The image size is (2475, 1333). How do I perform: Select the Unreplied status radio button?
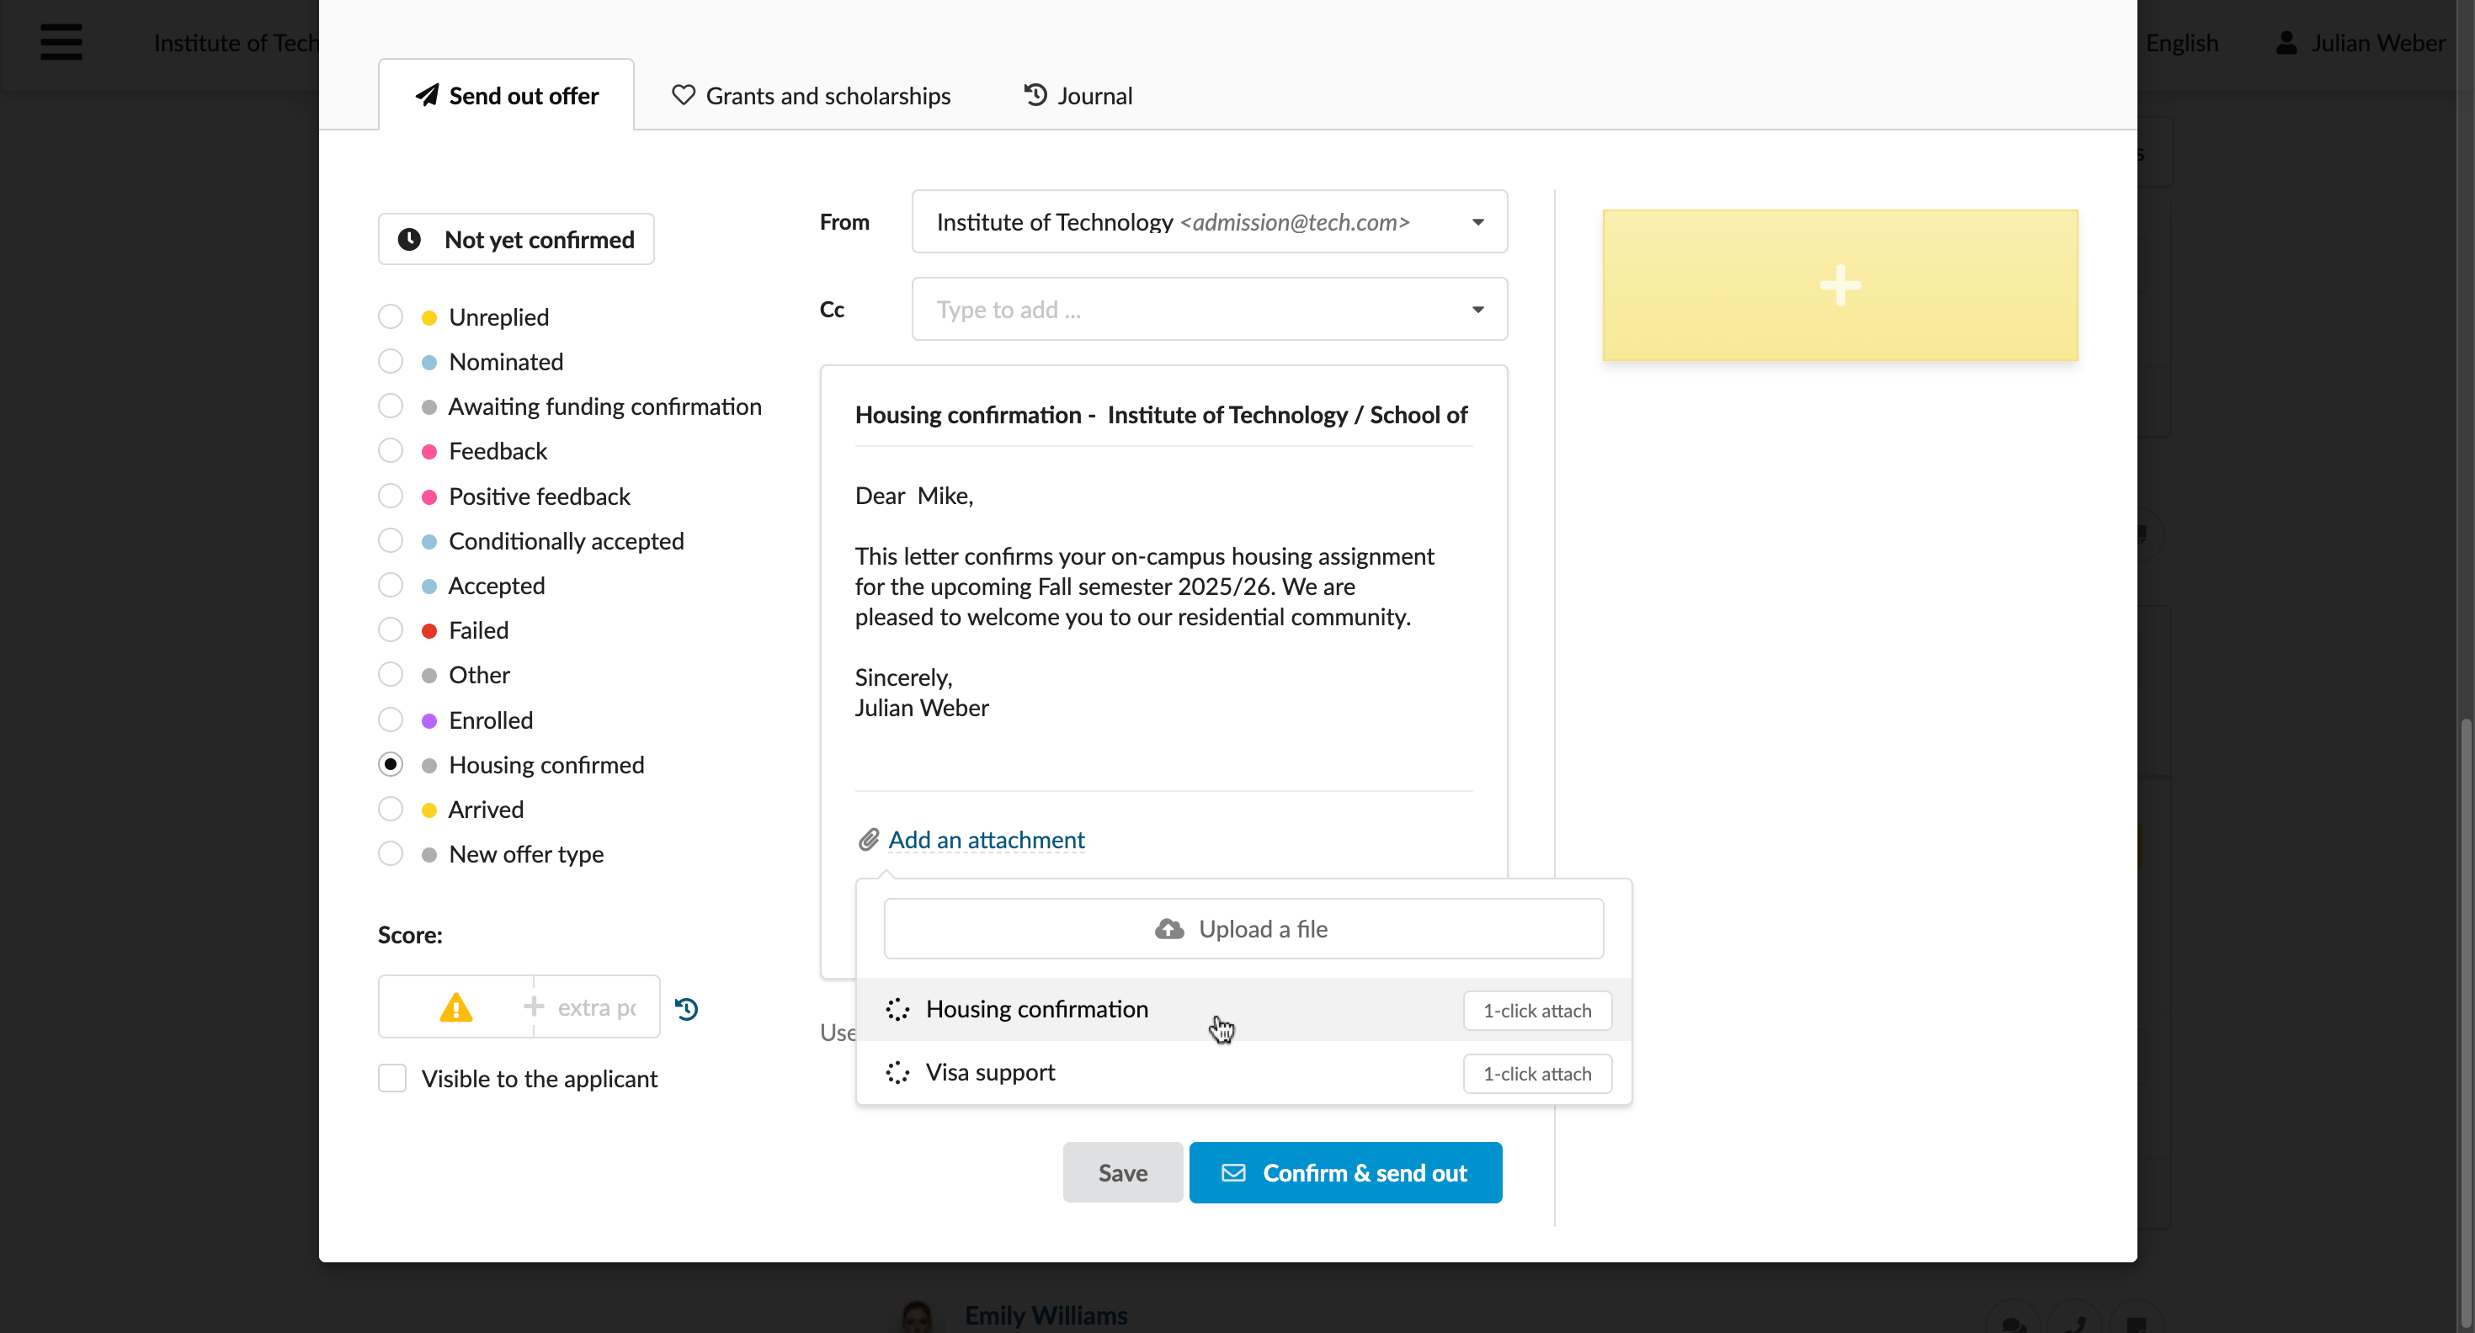[x=390, y=317]
